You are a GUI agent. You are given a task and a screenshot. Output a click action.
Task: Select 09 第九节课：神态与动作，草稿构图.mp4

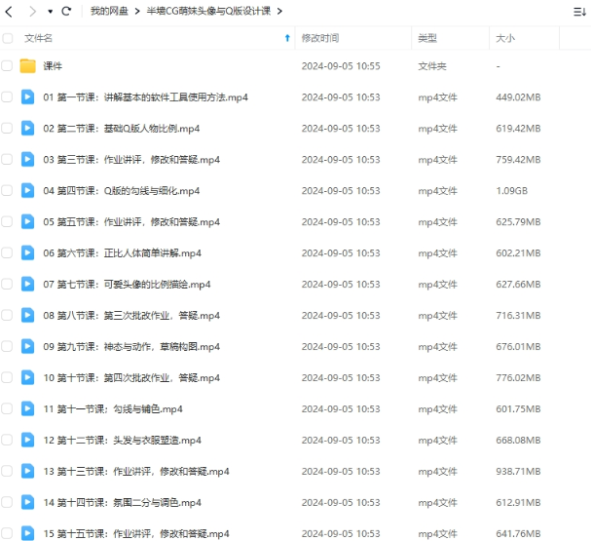tap(131, 347)
